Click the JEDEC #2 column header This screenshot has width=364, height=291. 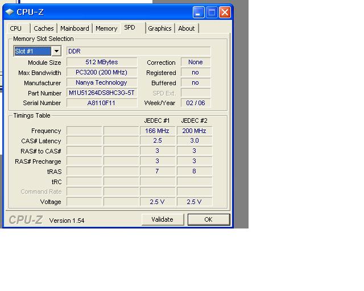click(195, 120)
